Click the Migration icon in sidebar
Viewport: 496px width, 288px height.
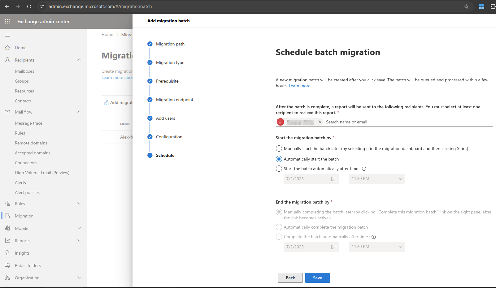click(x=8, y=216)
